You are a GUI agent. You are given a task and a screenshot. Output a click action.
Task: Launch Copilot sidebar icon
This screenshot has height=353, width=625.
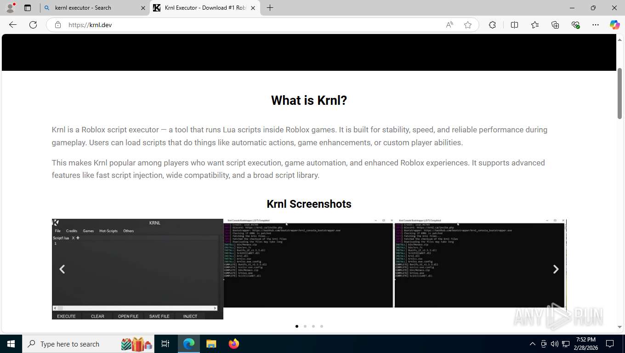point(615,25)
